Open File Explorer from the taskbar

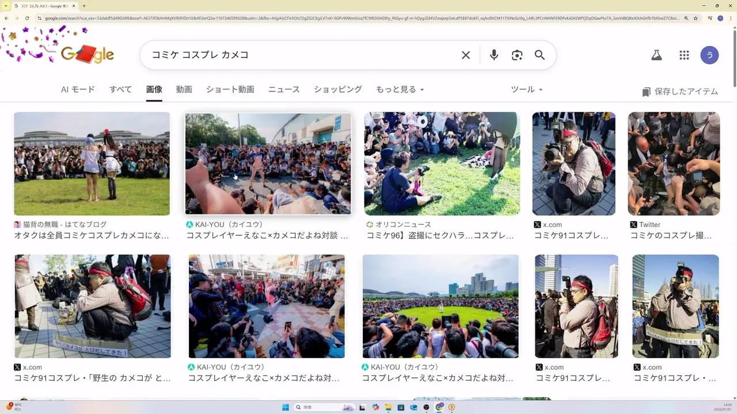(x=388, y=407)
